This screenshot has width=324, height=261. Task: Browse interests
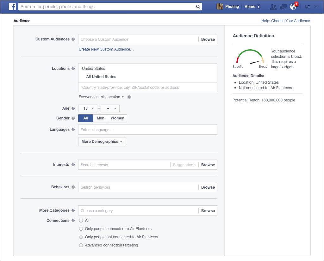coord(208,165)
